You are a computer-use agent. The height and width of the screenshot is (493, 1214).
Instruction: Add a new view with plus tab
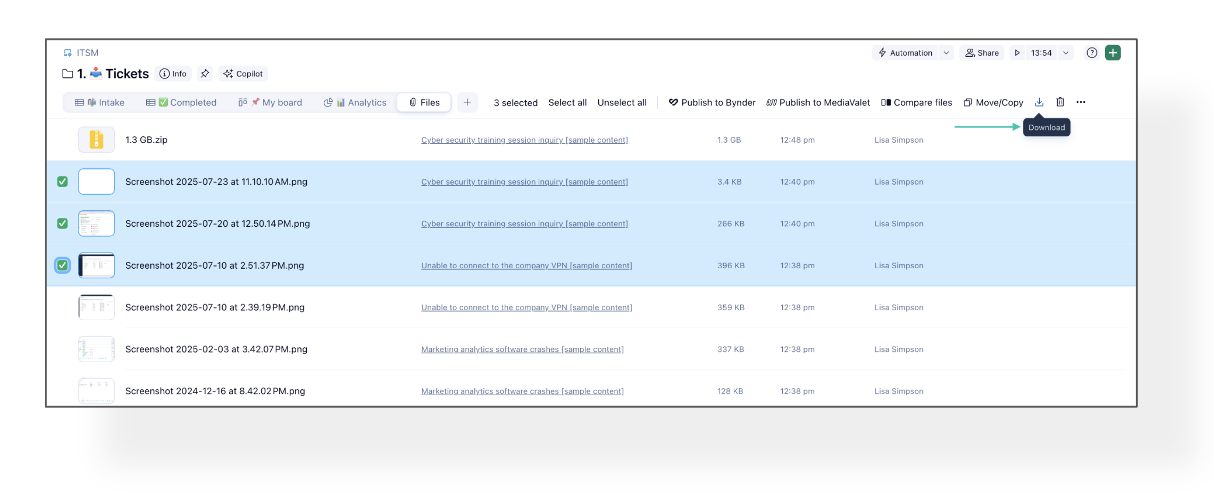[467, 103]
